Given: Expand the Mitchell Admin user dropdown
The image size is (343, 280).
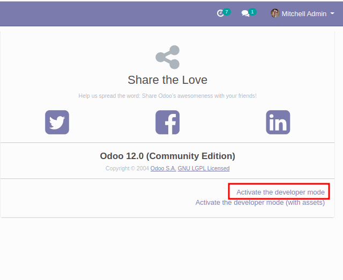Looking at the screenshot, I should click(303, 13).
